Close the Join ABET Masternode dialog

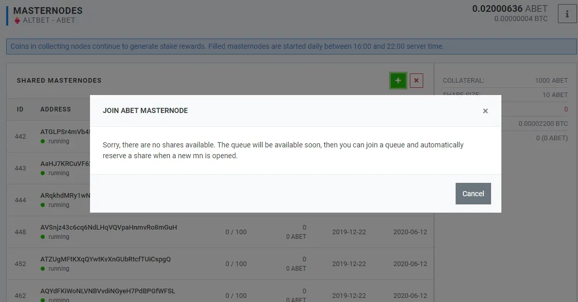(485, 111)
